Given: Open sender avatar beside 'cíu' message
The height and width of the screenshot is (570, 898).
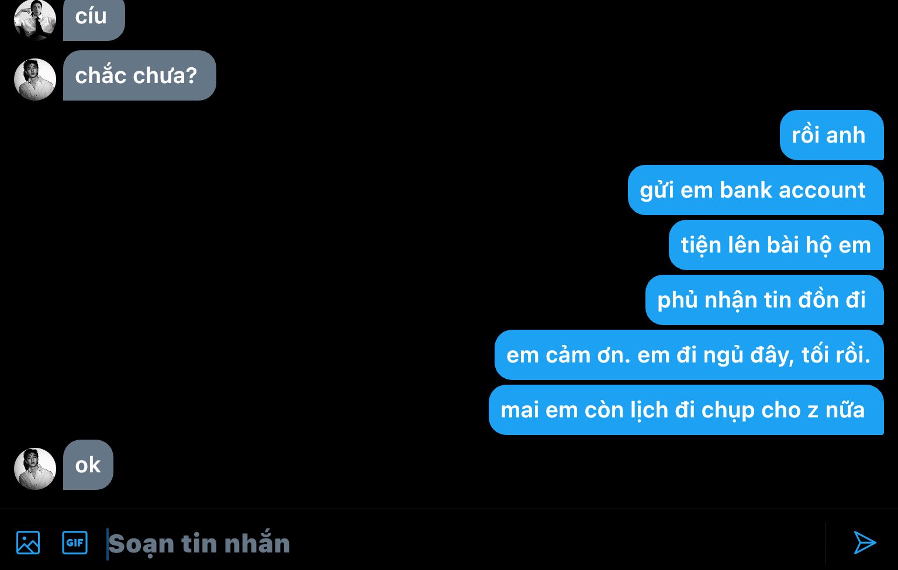Looking at the screenshot, I should 35,20.
